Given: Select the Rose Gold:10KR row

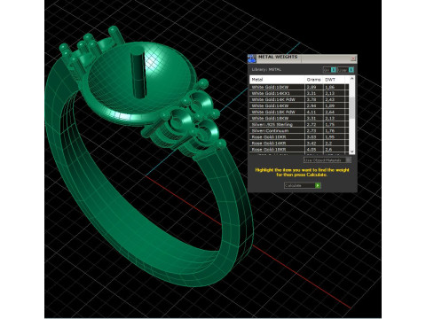Looking at the screenshot, I should pos(299,137).
